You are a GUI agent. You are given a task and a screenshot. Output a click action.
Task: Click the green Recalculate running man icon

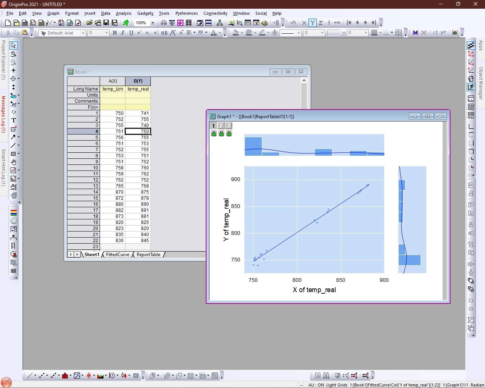pos(125,23)
